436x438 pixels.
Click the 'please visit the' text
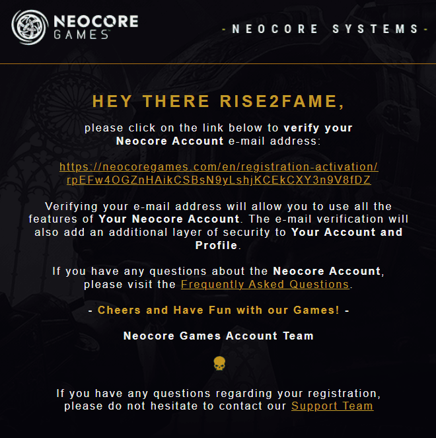[x=131, y=284]
